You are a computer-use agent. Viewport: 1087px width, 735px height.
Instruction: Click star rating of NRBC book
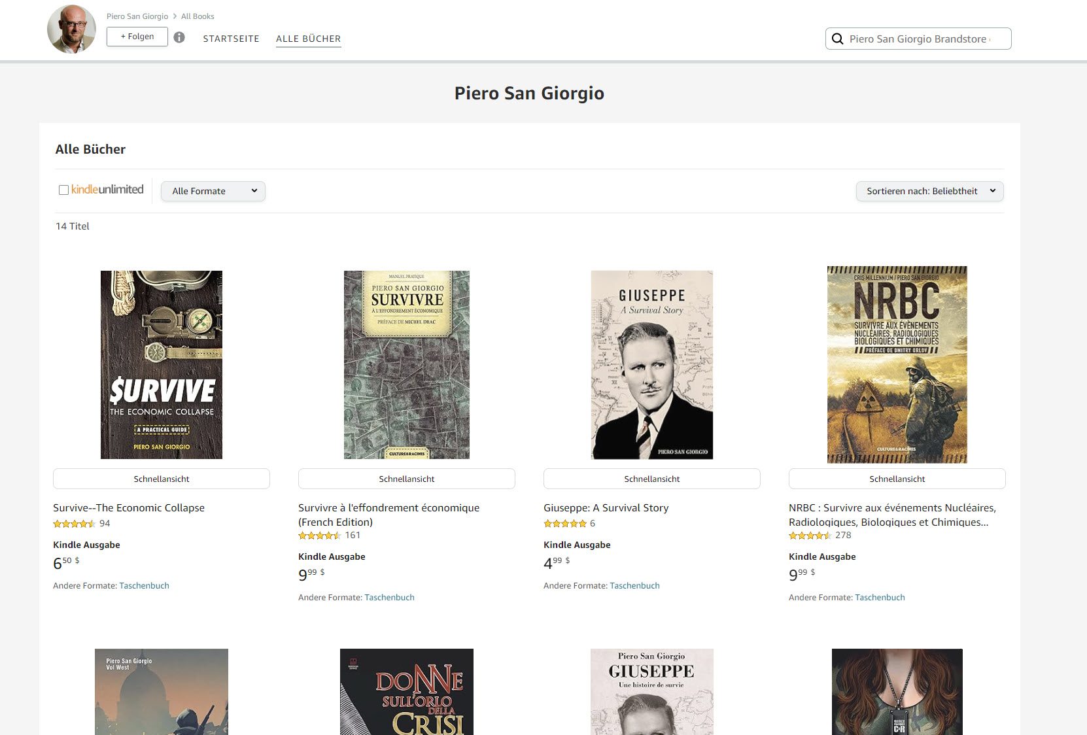pyautogui.click(x=810, y=536)
